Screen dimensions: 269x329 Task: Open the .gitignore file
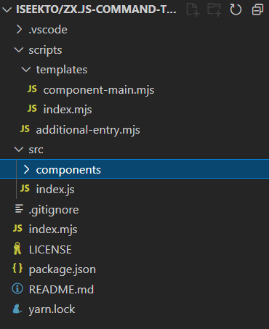tap(54, 210)
